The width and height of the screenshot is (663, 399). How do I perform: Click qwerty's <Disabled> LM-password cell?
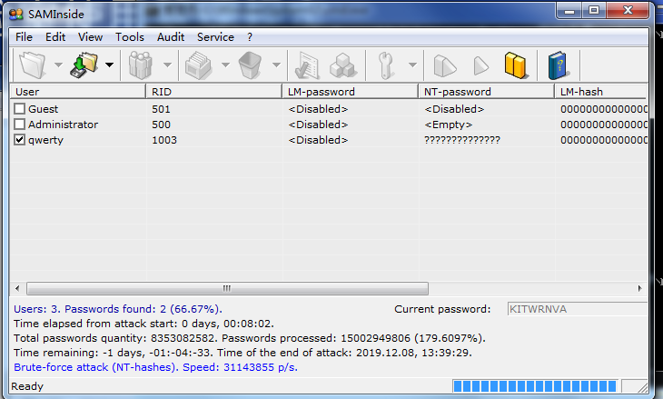click(x=318, y=140)
